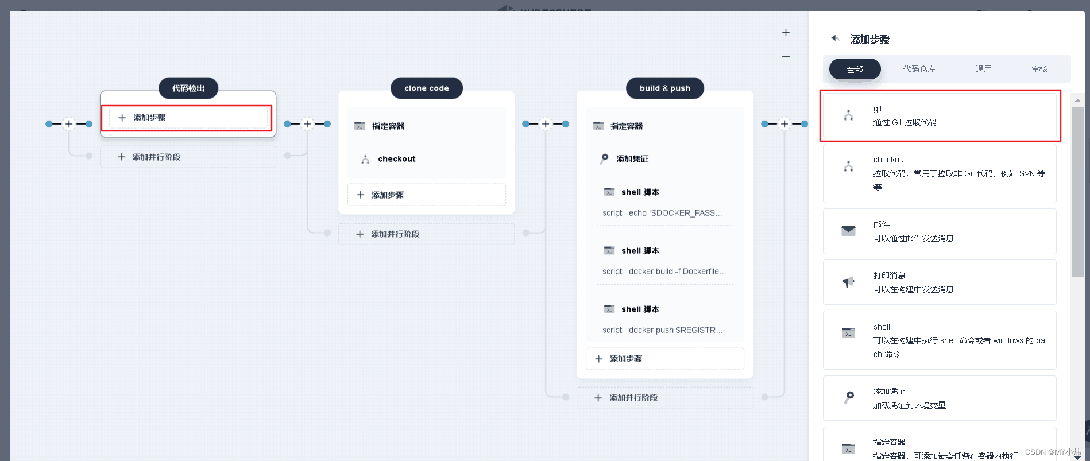Choose the checkout step card in panel
Screen dimensions: 1090x461
coord(940,173)
